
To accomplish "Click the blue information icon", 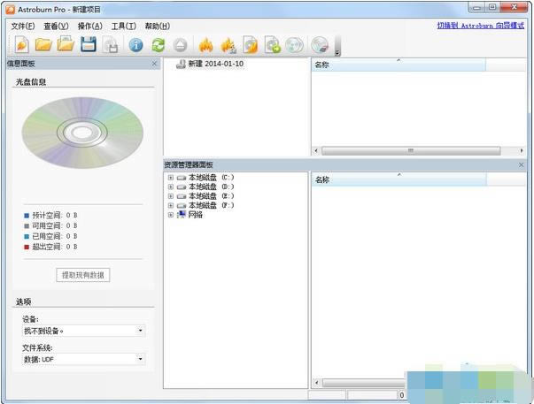I will [135, 45].
